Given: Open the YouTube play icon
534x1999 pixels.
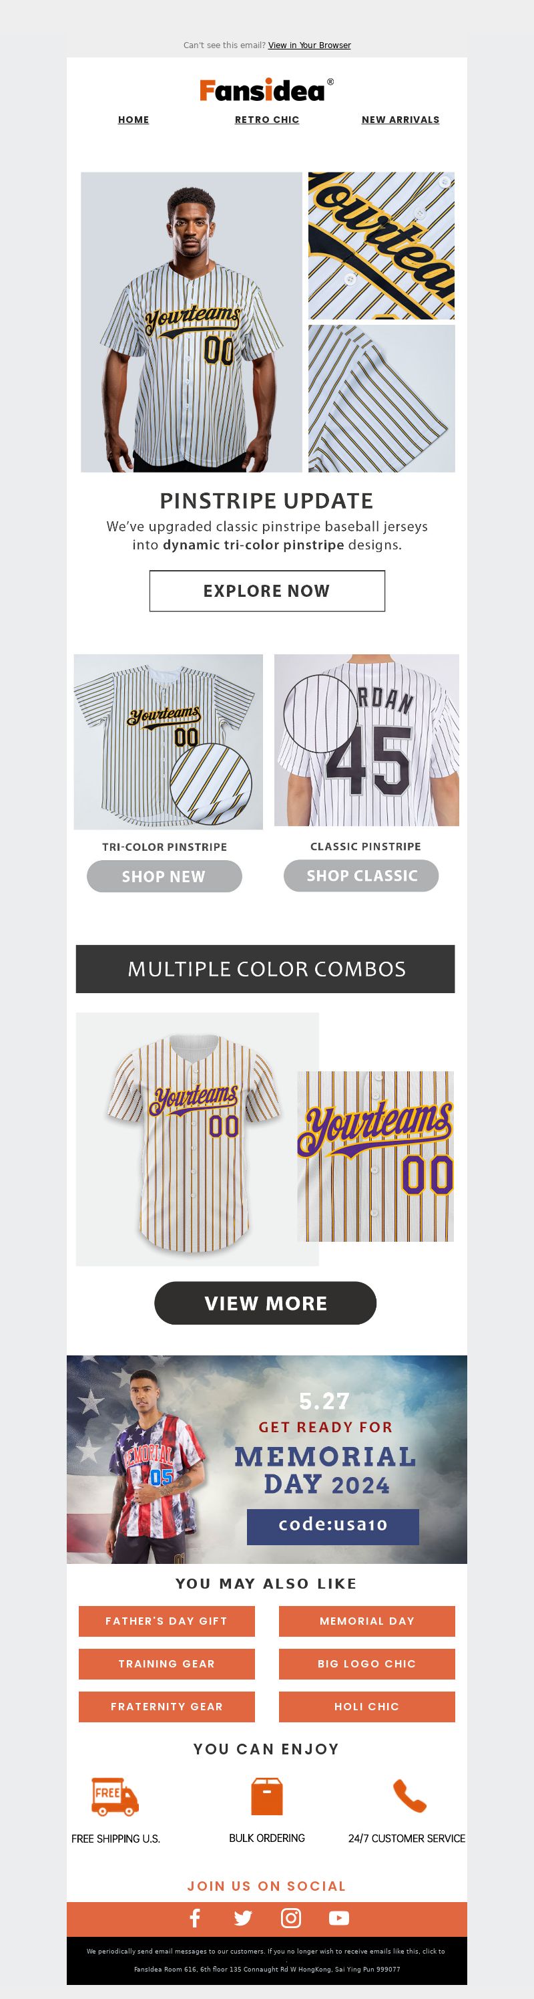Looking at the screenshot, I should pos(338,1918).
